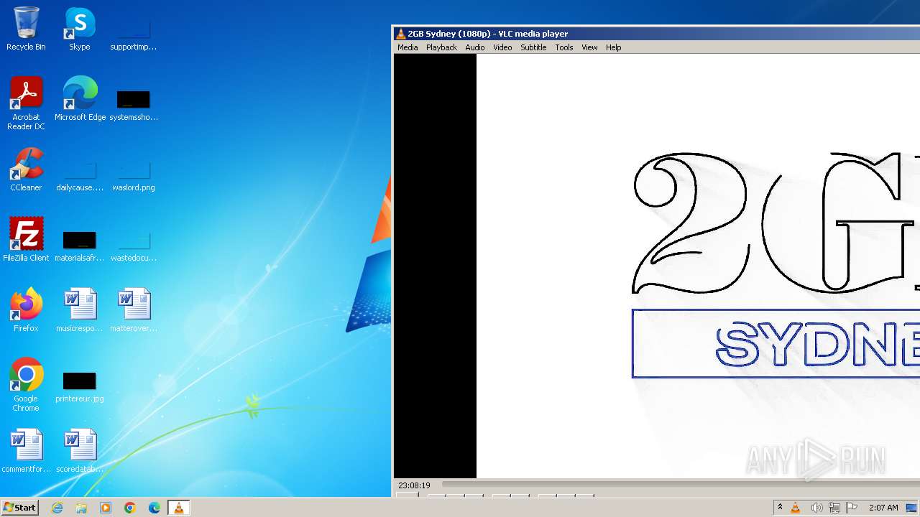Open the VLC Help menu

[613, 47]
